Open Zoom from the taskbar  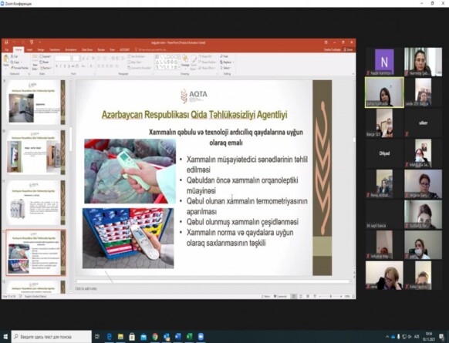[201, 337]
